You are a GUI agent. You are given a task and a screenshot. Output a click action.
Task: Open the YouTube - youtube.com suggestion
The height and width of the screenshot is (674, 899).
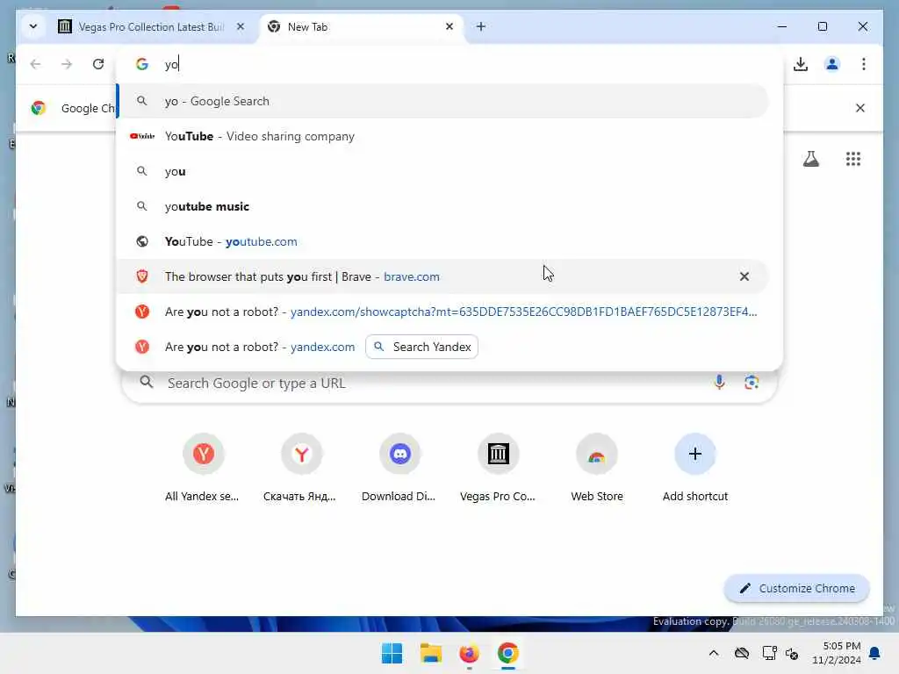pyautogui.click(x=442, y=241)
